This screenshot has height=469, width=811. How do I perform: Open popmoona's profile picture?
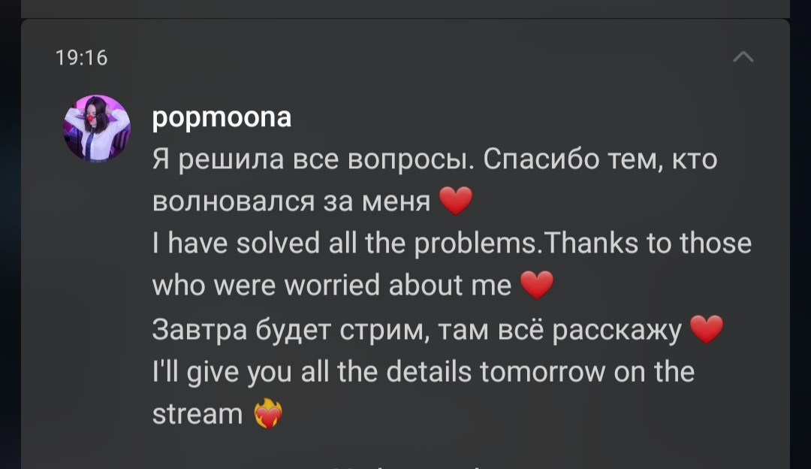tap(97, 129)
